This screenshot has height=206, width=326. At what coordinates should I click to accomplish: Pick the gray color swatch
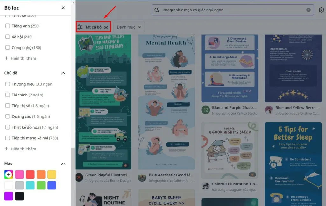(x=19, y=185)
